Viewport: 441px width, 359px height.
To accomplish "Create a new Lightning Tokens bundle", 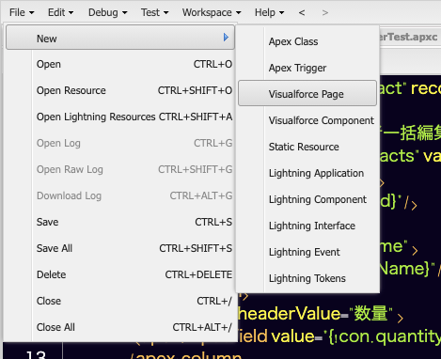I will pos(307,278).
